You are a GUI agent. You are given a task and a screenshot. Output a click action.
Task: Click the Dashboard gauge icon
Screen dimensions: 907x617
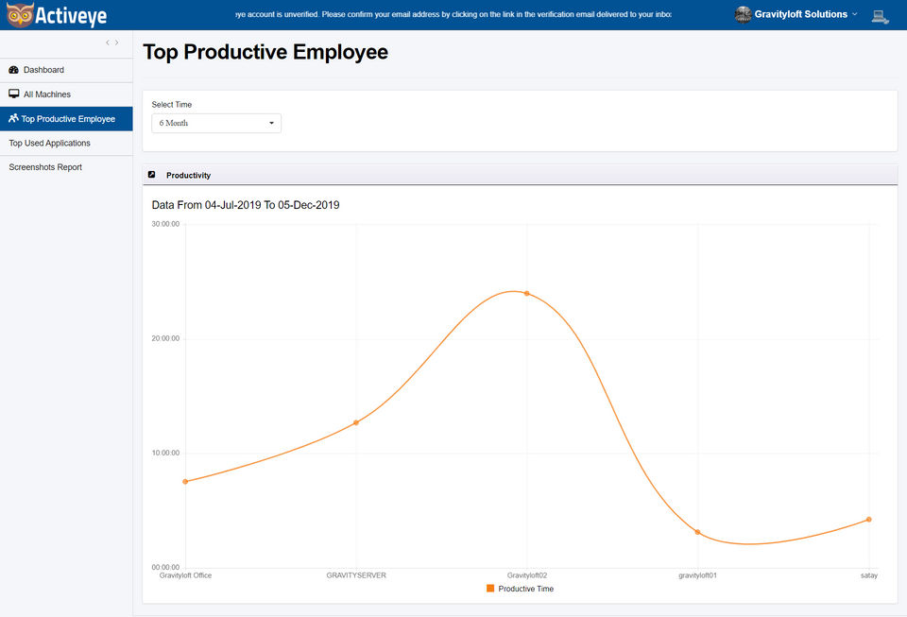click(x=14, y=70)
